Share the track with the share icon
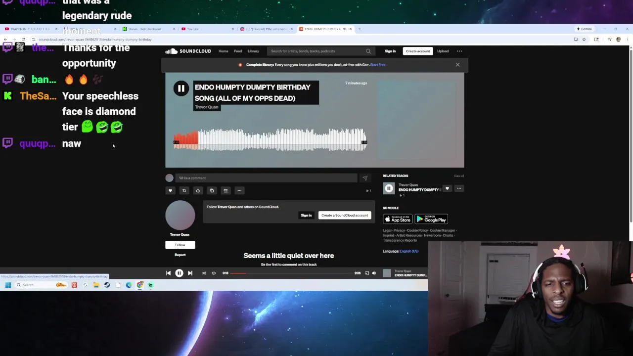 [x=198, y=190]
